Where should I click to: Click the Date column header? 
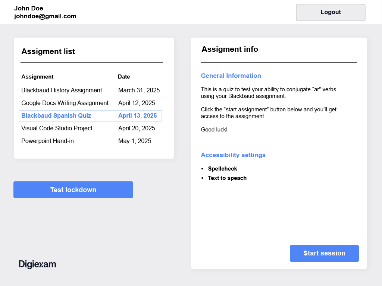(124, 77)
